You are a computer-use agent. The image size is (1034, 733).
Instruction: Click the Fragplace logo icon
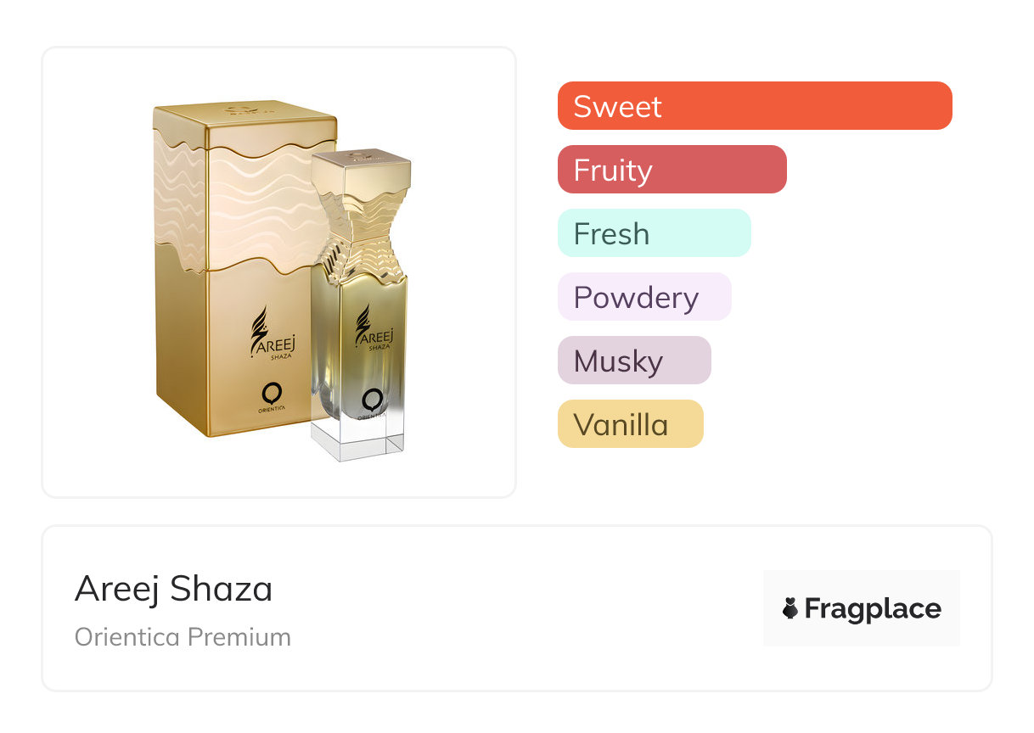click(790, 608)
